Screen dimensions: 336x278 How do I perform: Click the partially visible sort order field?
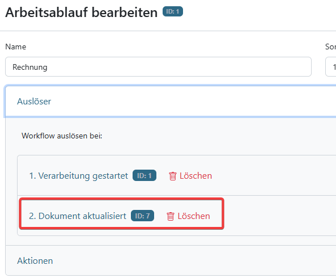click(331, 67)
